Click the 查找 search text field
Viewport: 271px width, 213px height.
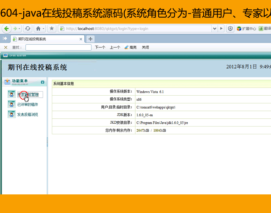pos(58,47)
